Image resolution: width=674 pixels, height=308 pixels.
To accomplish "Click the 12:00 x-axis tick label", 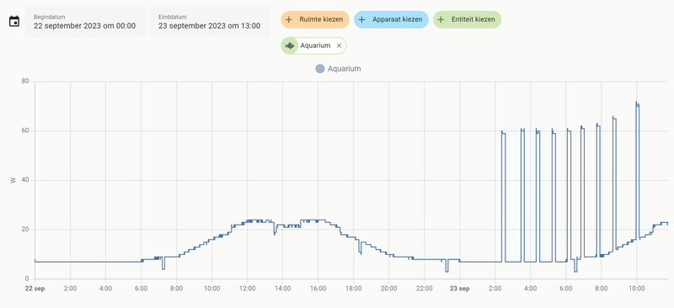I will pos(247,289).
